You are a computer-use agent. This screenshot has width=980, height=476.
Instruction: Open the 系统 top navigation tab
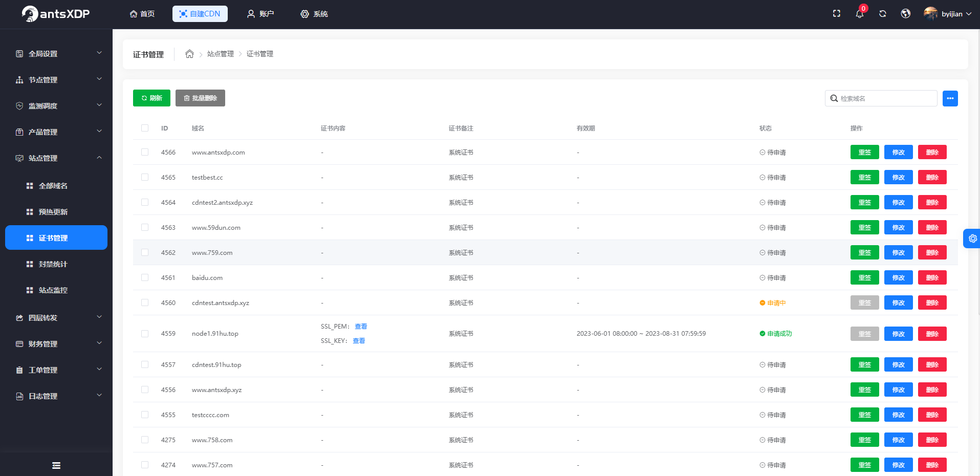pyautogui.click(x=314, y=14)
